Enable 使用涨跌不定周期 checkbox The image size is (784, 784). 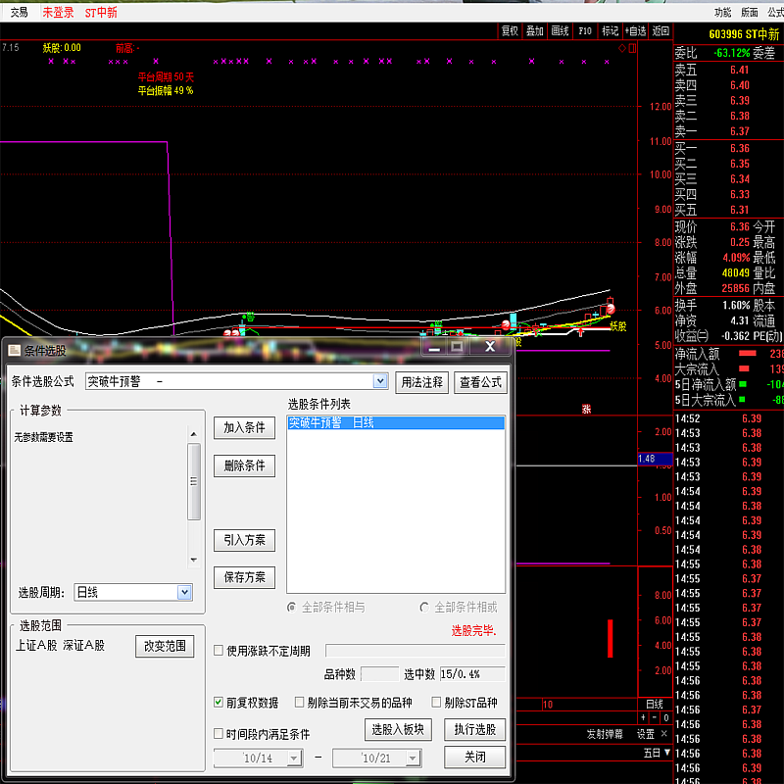[x=219, y=650]
